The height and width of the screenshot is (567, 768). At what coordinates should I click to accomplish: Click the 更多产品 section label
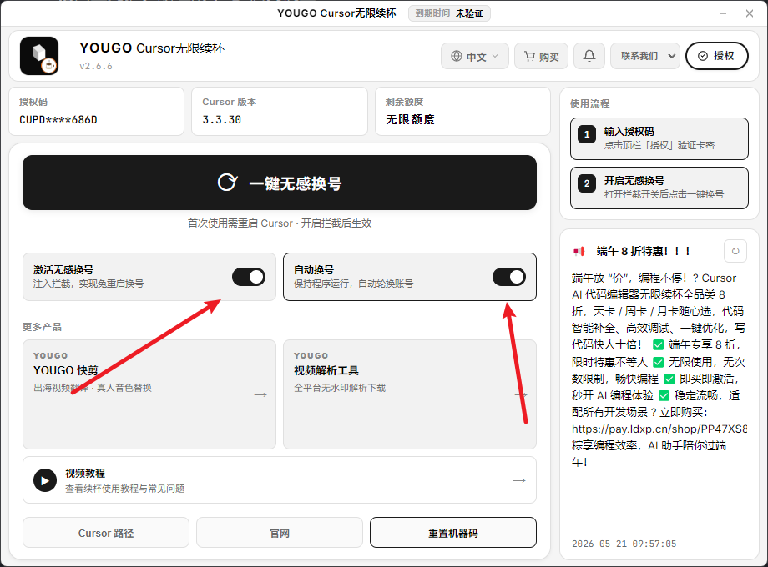tap(42, 327)
